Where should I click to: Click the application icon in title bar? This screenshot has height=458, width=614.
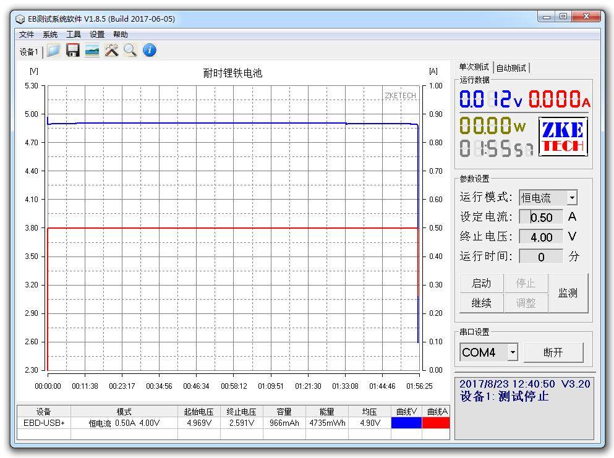(x=20, y=19)
